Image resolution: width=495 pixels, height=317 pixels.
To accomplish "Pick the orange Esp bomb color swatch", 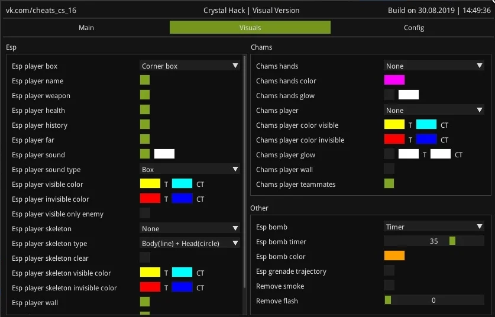I will (394, 256).
